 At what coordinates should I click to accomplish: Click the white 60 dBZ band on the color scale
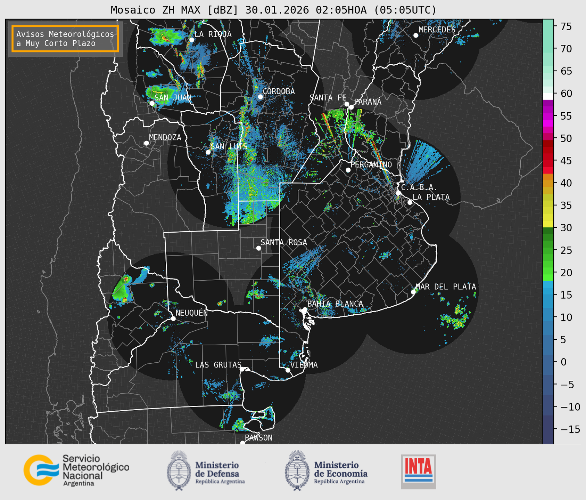548,96
